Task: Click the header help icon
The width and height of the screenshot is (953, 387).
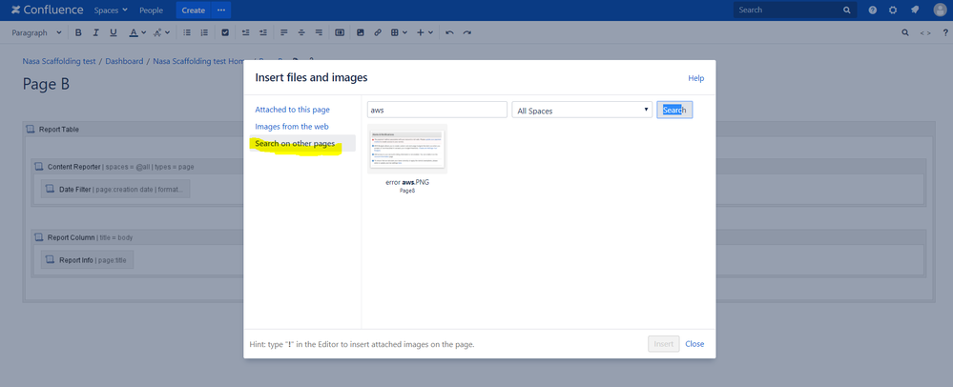Action: coord(873,10)
